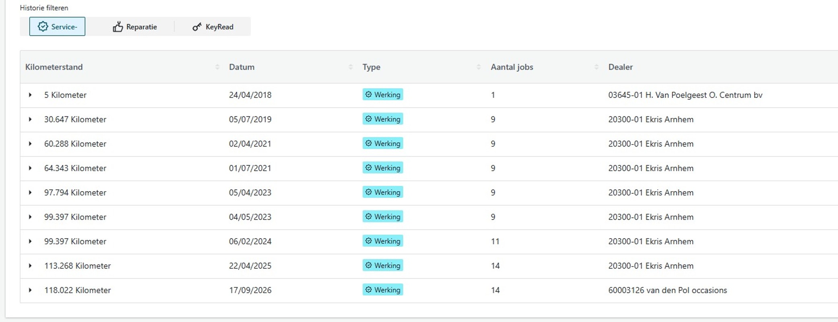
Task: Click Ekris Arnhem dealer in 05/07/2019 row
Action: 651,120
